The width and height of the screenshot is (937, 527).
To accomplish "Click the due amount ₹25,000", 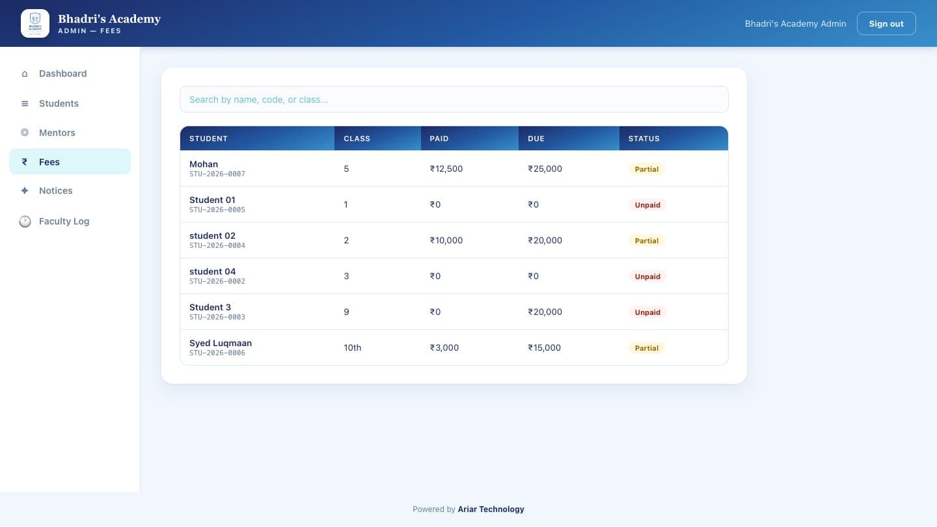I will [545, 169].
